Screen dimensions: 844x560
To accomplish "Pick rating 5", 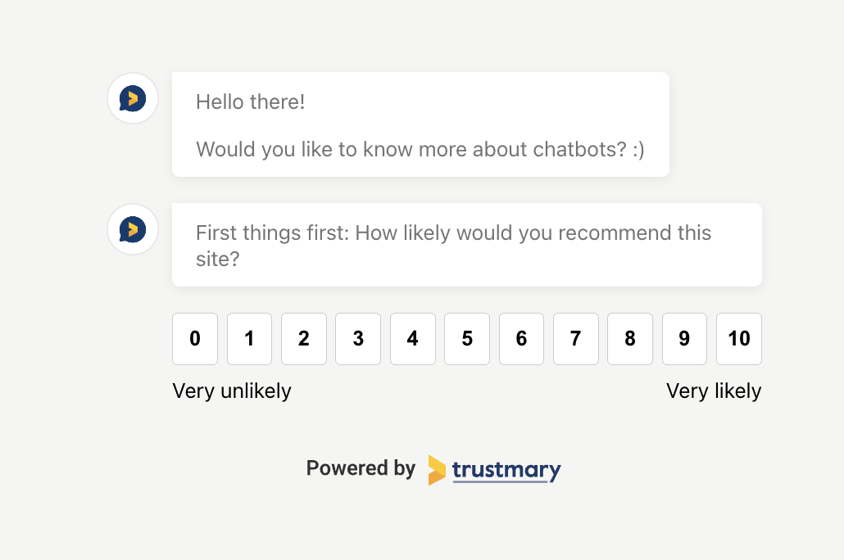I will [x=467, y=339].
